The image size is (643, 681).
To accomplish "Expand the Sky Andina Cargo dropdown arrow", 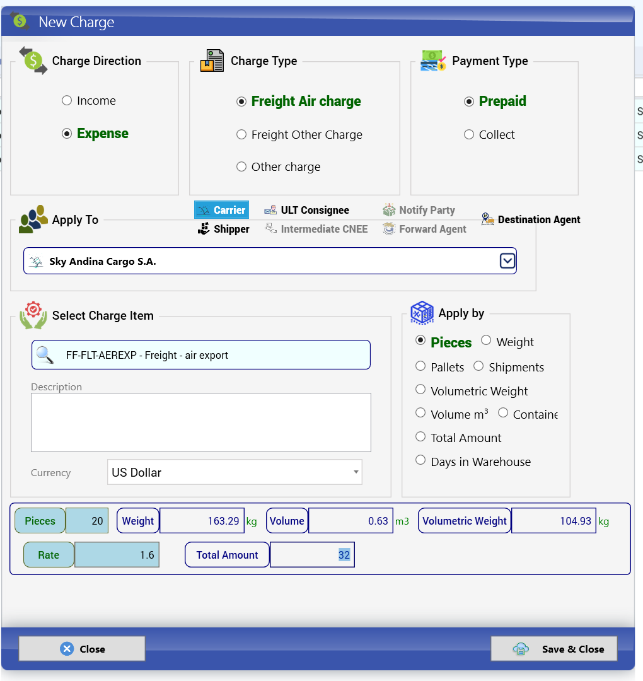I will click(x=507, y=261).
